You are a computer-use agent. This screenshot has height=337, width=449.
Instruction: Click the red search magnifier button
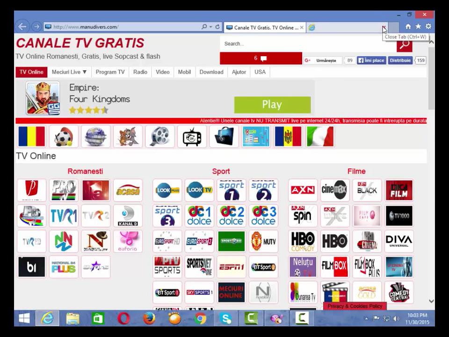point(404,45)
